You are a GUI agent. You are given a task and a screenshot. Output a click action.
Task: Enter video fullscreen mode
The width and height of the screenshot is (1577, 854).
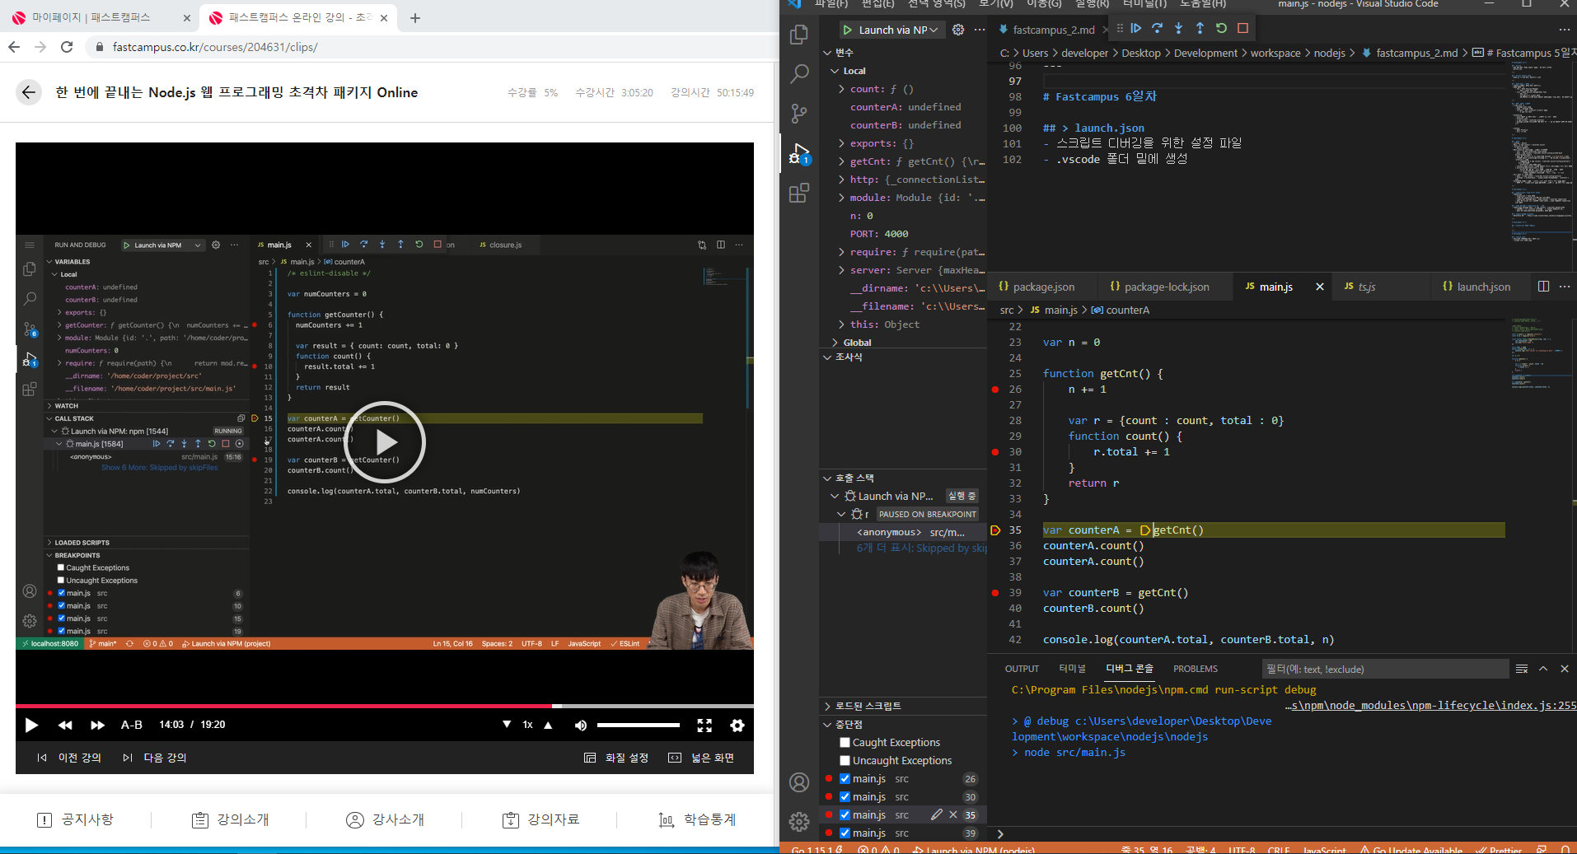[704, 725]
